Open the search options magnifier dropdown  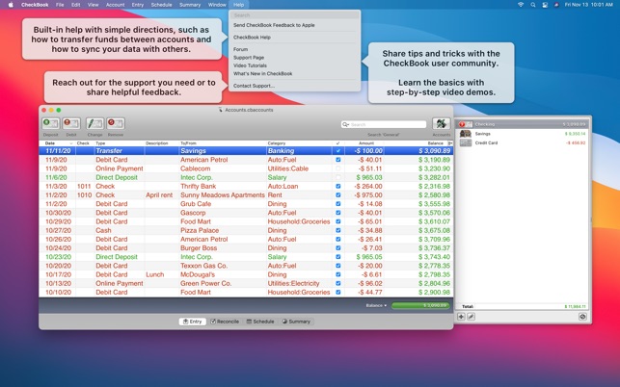coord(345,124)
